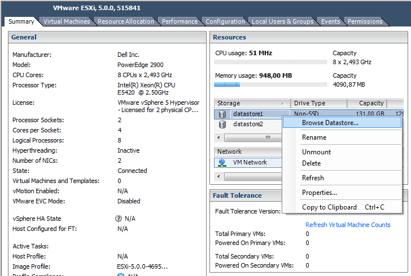Click the CPU usage bar
Screen dimensions: 411x276
(270, 63)
